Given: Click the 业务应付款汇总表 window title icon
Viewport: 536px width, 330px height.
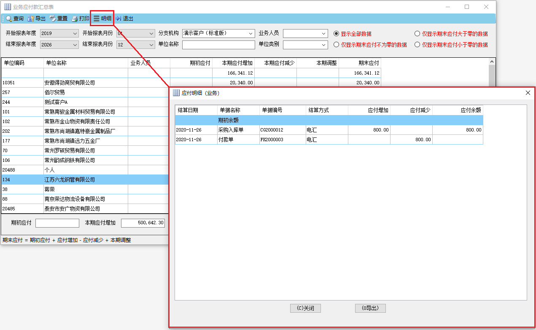Looking at the screenshot, I should point(8,7).
